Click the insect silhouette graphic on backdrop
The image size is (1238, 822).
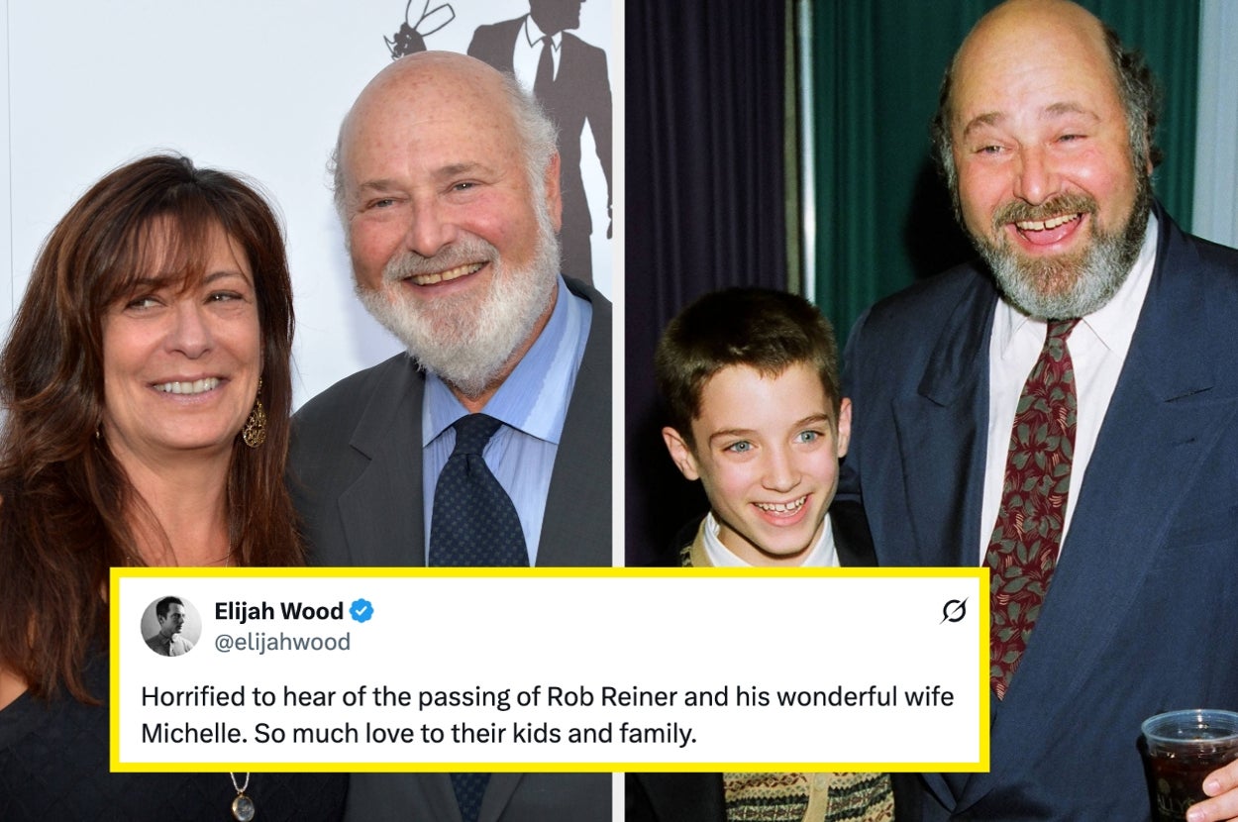pos(418,28)
